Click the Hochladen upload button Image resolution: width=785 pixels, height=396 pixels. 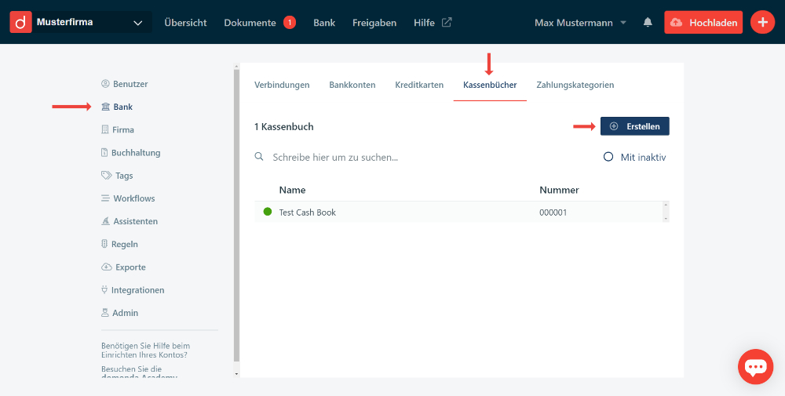703,23
